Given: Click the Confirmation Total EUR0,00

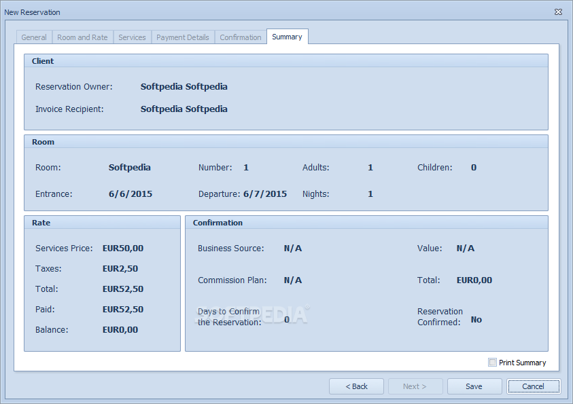Looking at the screenshot, I should coord(474,280).
